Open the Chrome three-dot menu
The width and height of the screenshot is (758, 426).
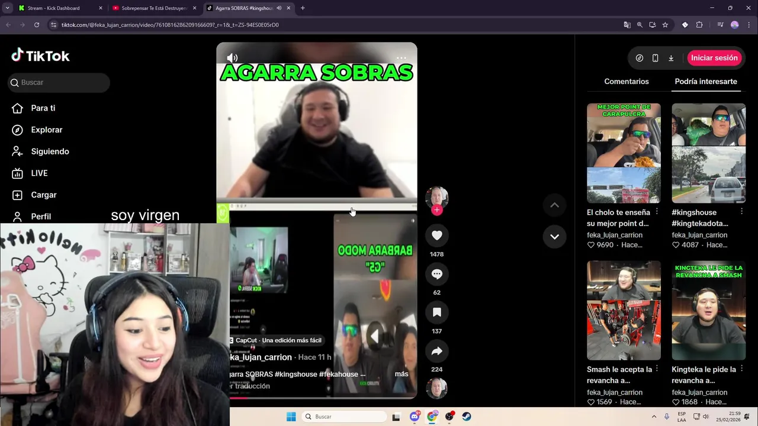point(749,25)
